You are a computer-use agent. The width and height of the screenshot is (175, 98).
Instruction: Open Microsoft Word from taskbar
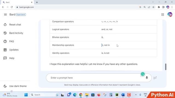(x=123, y=95)
